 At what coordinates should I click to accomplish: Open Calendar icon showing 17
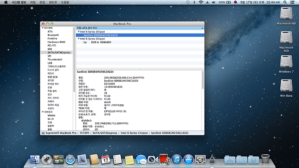pyautogui.click(x=105, y=160)
